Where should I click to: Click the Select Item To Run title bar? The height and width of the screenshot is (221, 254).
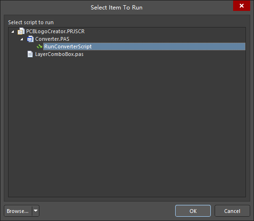tap(116, 8)
